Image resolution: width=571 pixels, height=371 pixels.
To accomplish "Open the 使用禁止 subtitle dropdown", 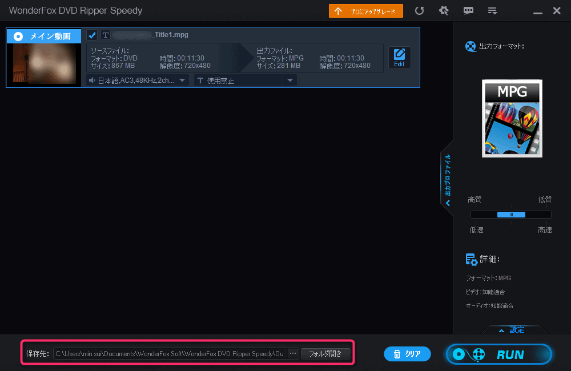I will tap(290, 80).
